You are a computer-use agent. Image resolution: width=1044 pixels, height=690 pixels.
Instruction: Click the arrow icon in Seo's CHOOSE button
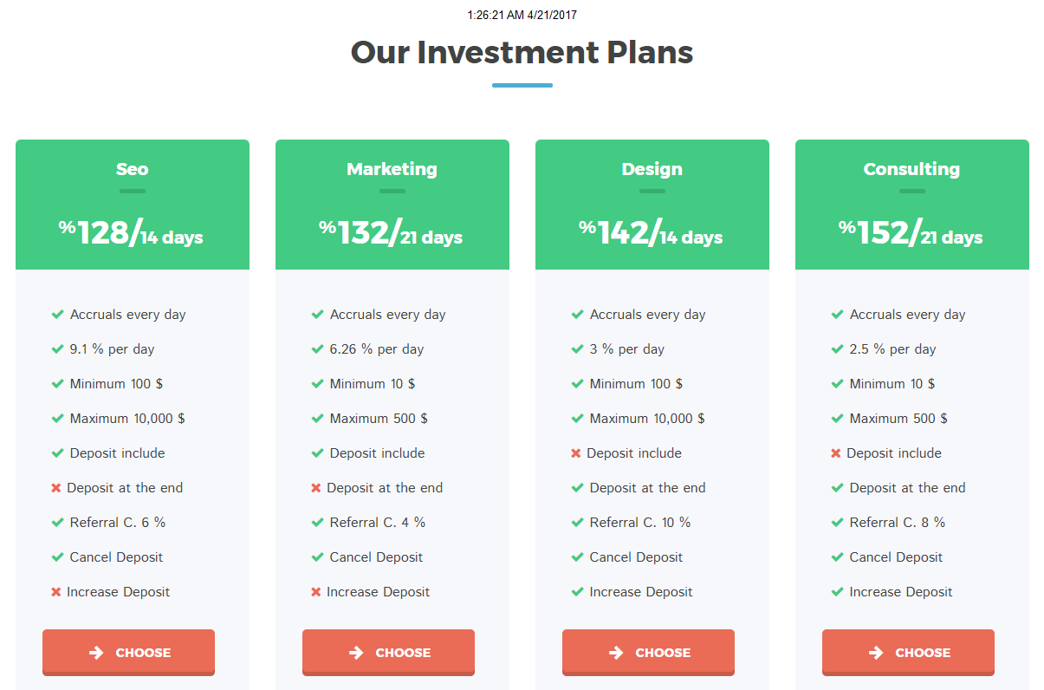(96, 653)
